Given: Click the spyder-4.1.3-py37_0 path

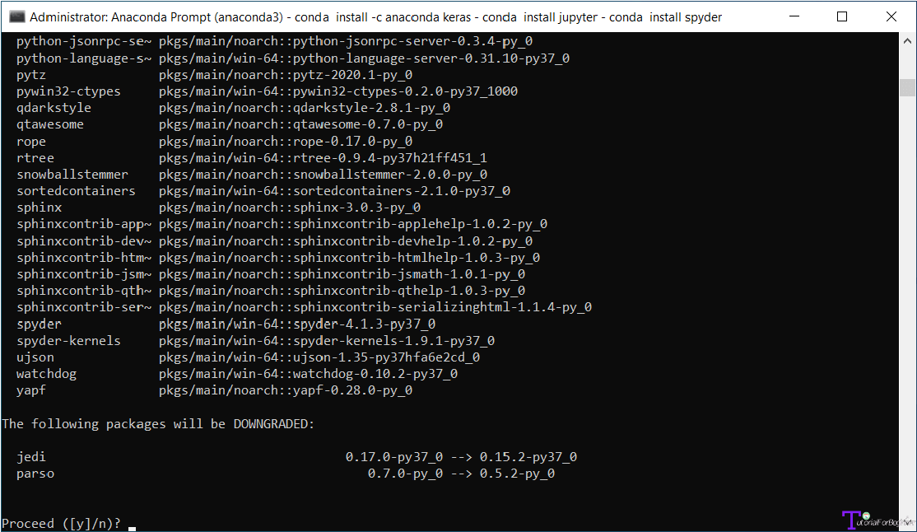Looking at the screenshot, I should point(297,324).
